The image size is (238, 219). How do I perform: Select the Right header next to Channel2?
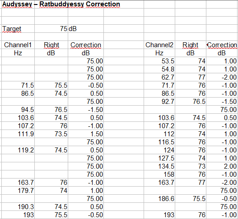[191, 45]
